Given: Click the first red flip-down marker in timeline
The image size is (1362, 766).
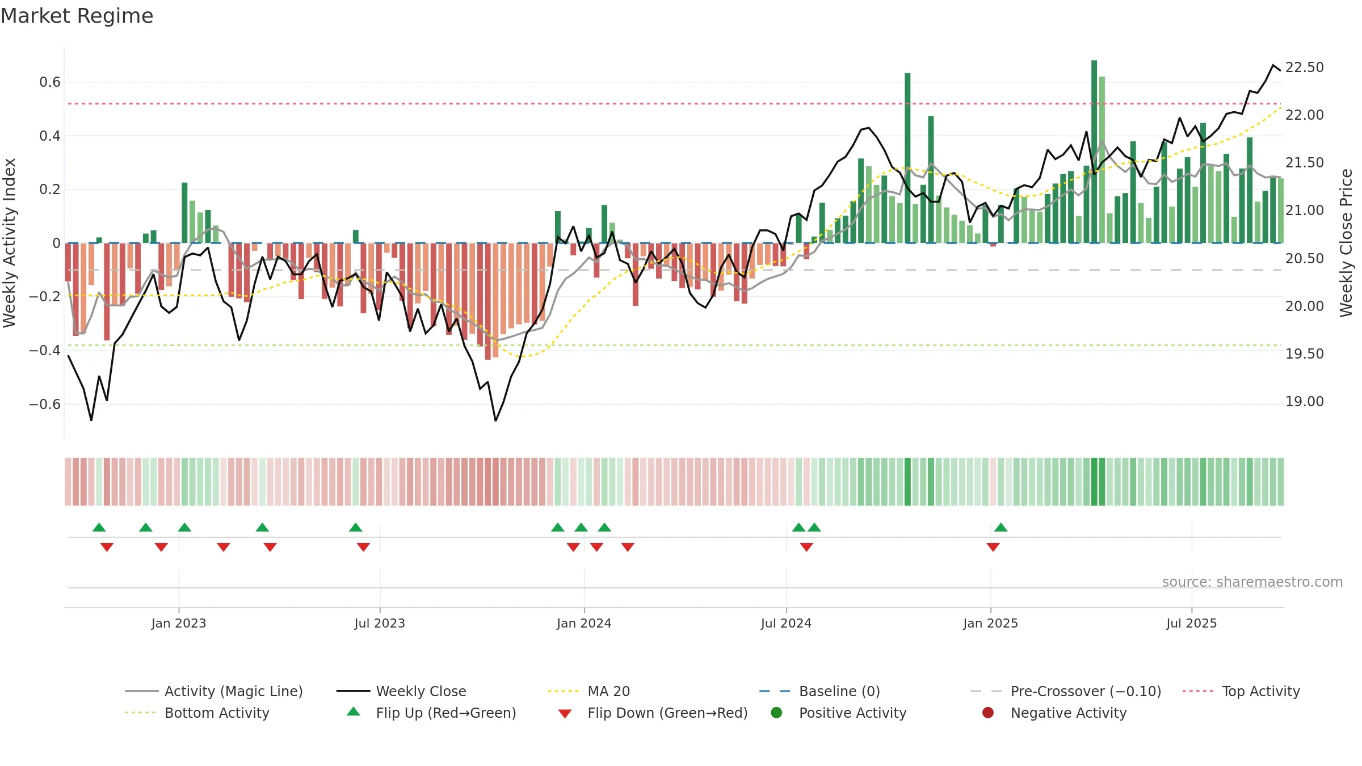Looking at the screenshot, I should pyautogui.click(x=107, y=547).
